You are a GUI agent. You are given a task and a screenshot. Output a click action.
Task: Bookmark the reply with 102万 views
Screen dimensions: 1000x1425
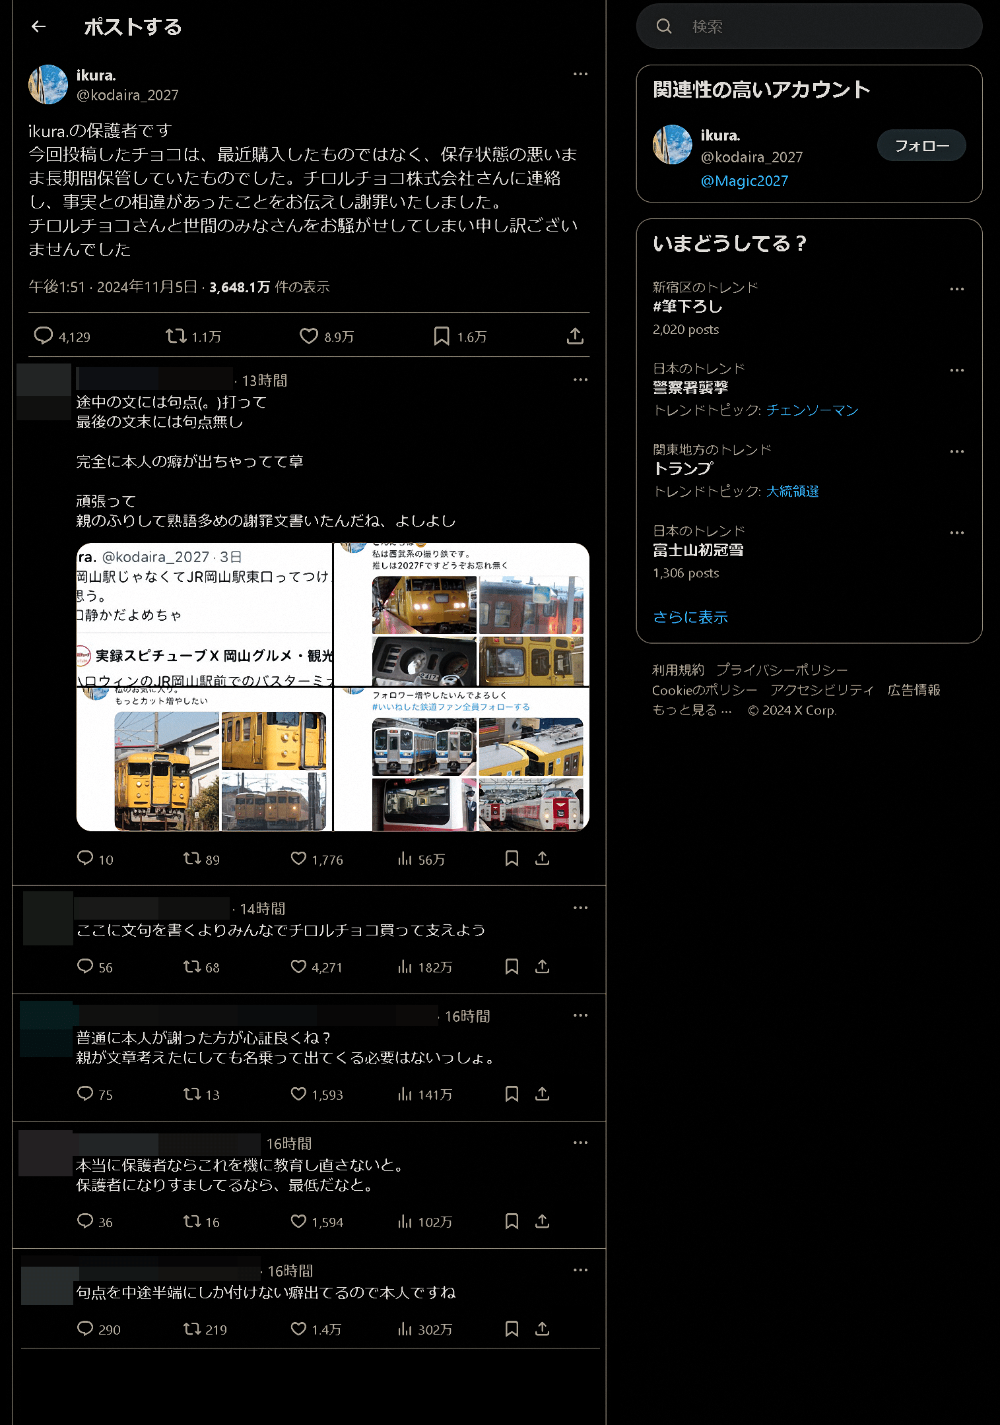tap(512, 1221)
